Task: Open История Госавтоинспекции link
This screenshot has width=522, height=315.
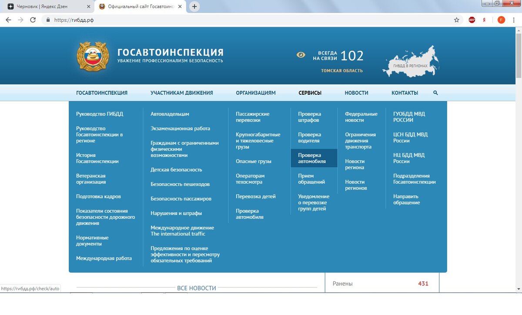Action: [x=97, y=158]
